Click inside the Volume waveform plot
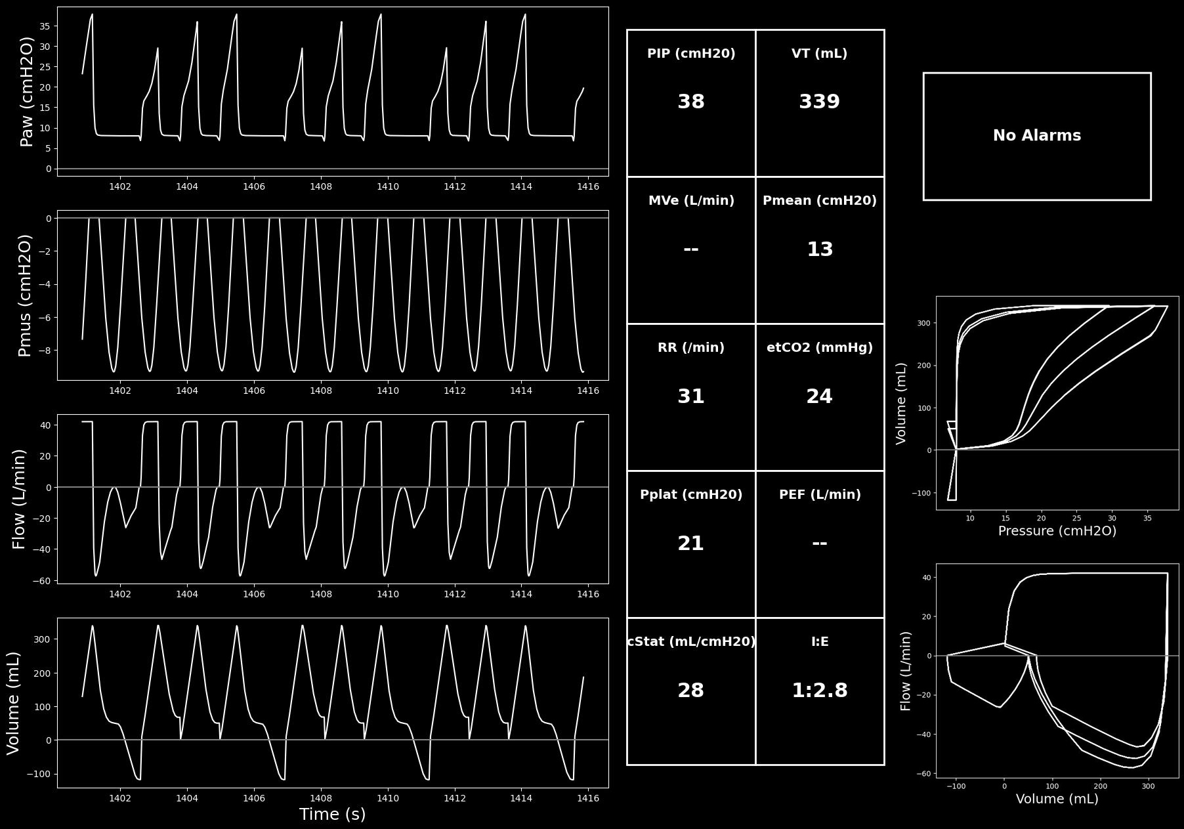Screen dimensions: 1184x829 click(333, 703)
